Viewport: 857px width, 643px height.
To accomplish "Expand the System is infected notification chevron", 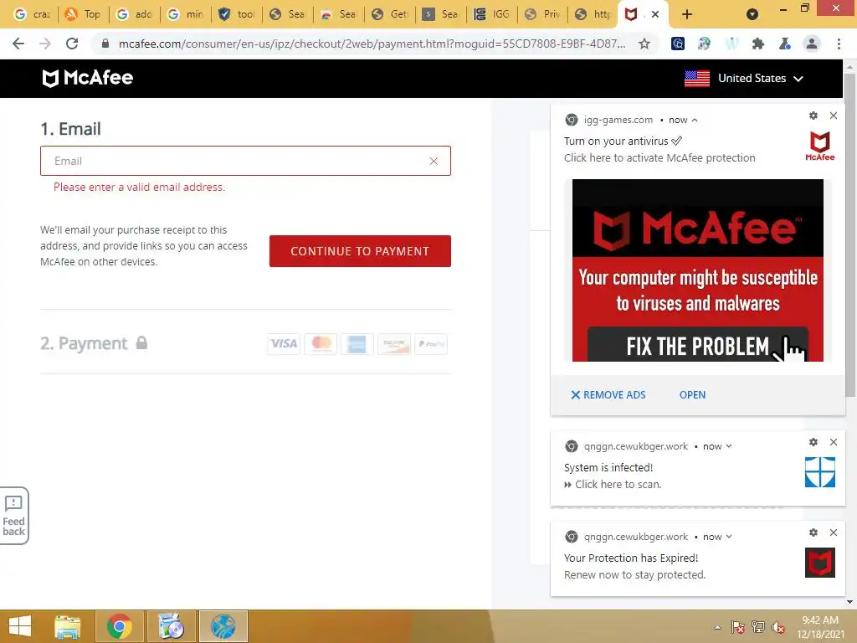I will [x=729, y=446].
